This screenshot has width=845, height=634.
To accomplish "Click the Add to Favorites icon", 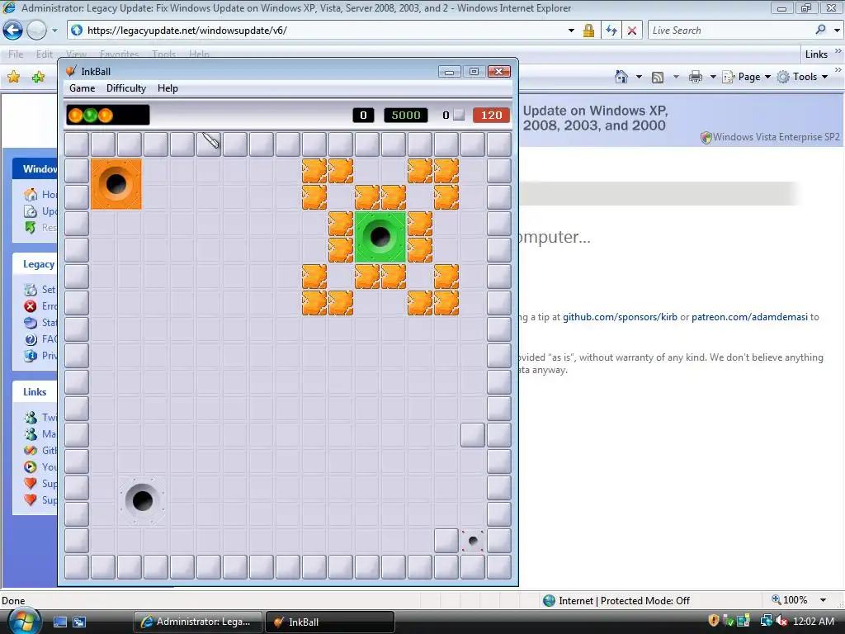I will tap(38, 77).
